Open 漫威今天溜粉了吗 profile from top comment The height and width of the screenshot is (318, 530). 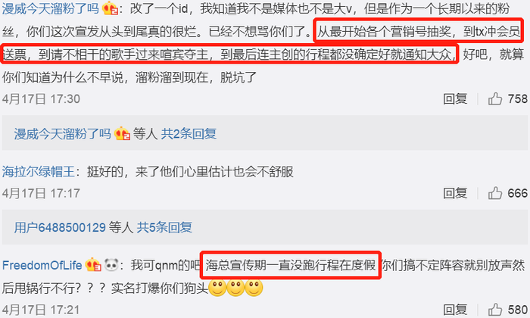[51, 8]
